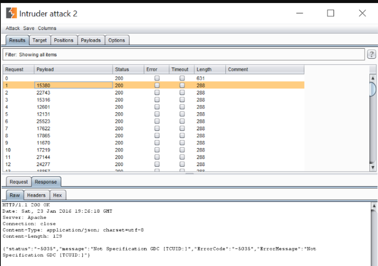Click the response pane vertical scrollbar thumb

[x=374, y=237]
